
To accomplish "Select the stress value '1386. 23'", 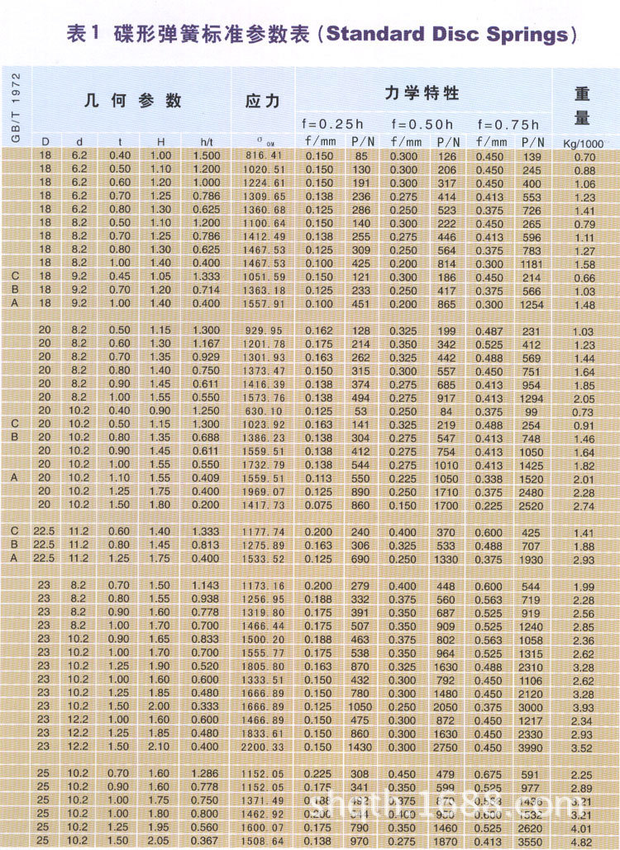I will [263, 438].
